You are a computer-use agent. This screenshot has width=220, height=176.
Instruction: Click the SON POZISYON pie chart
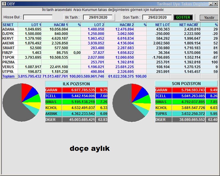132,103
